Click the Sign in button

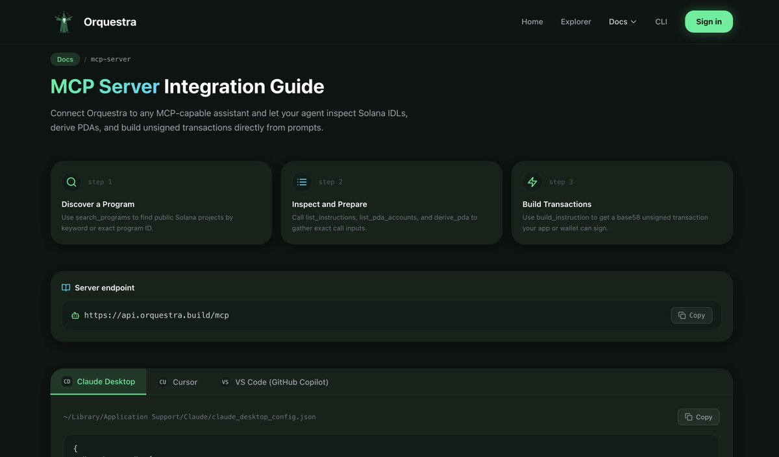coord(709,21)
